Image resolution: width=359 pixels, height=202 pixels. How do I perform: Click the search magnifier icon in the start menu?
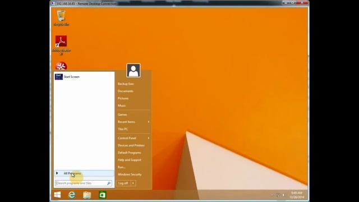[x=109, y=183]
